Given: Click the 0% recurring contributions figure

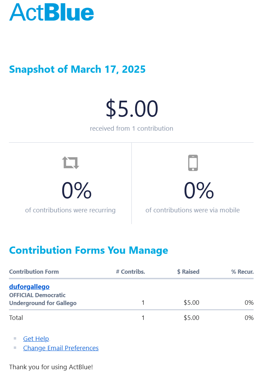Looking at the screenshot, I should [x=76, y=191].
